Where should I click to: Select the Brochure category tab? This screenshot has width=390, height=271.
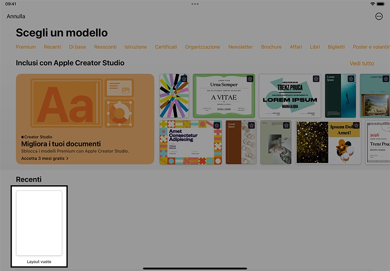click(271, 47)
